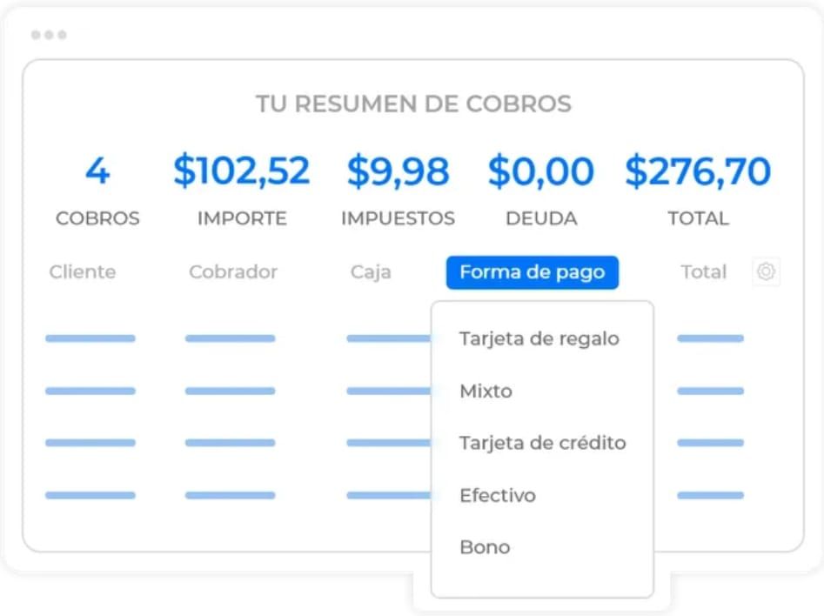The image size is (824, 616).
Task: Select the Caja column header
Action: [x=371, y=272]
